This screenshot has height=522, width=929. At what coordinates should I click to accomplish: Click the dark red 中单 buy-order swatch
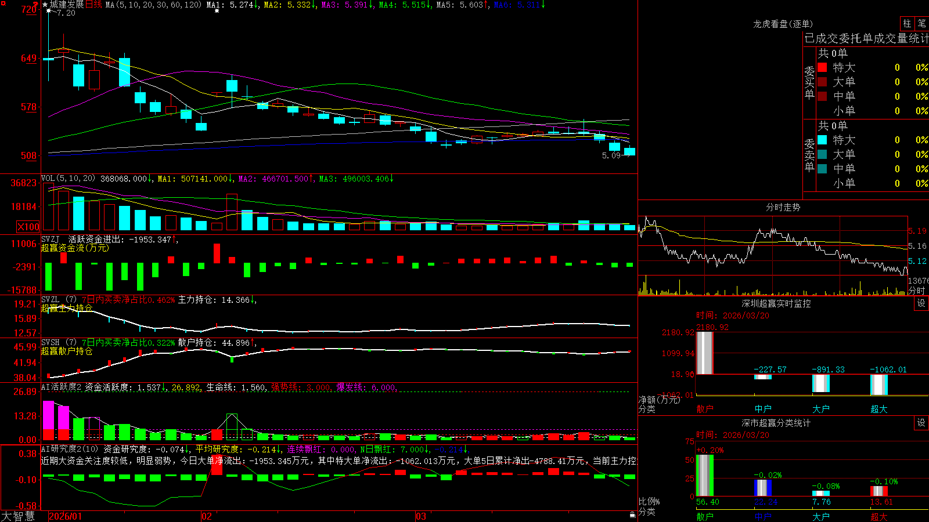tap(822, 96)
